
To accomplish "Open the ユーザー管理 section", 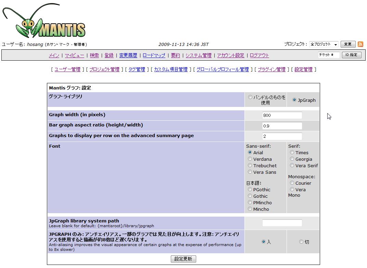I will click(67, 69).
